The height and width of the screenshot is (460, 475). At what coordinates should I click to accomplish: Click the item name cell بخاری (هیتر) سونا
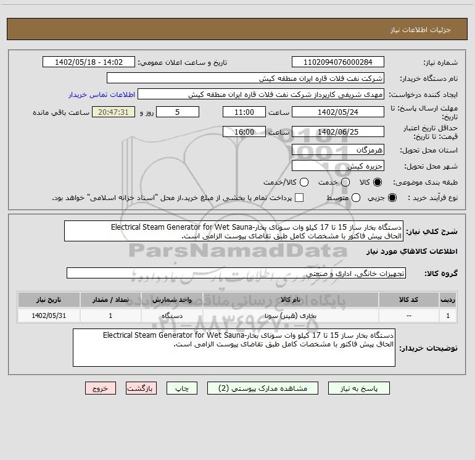point(291,316)
